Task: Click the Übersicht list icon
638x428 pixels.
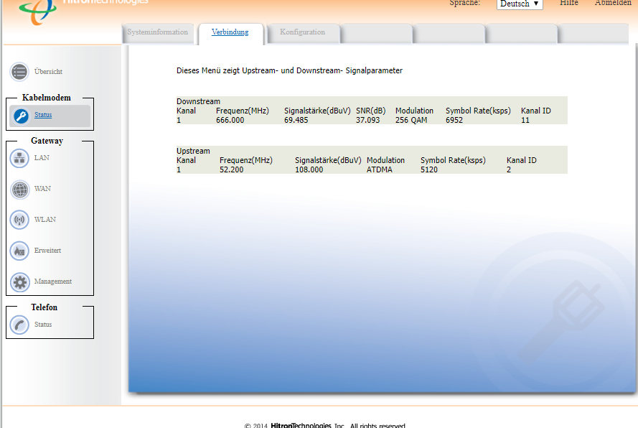Action: tap(19, 72)
